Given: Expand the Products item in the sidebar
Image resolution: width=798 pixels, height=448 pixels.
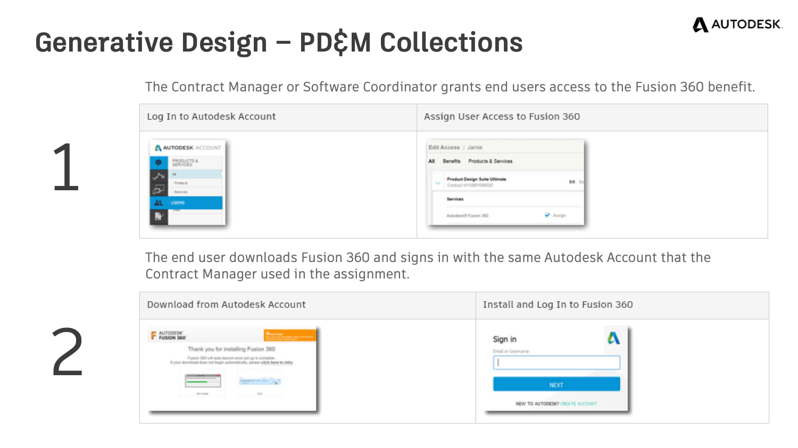Looking at the screenshot, I should tap(180, 183).
